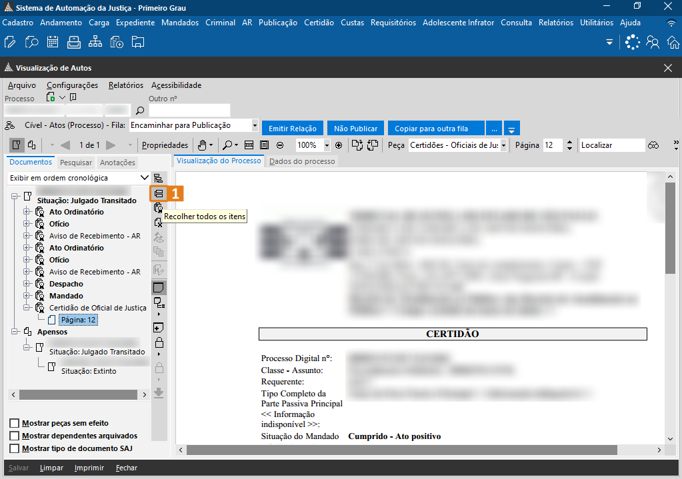Click the magnifier next to Processo field
This screenshot has height=479, width=682.
point(140,111)
